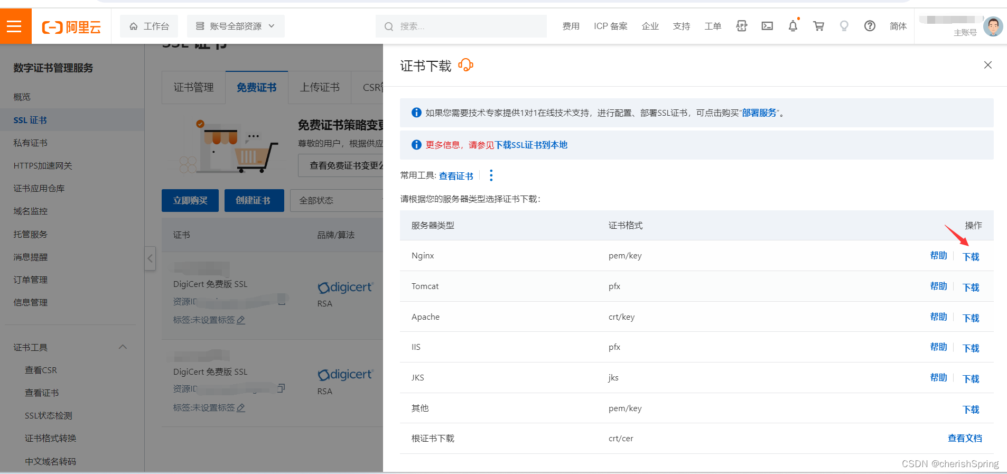Switch language via 简体 button
1007x474 pixels.
click(x=898, y=26)
